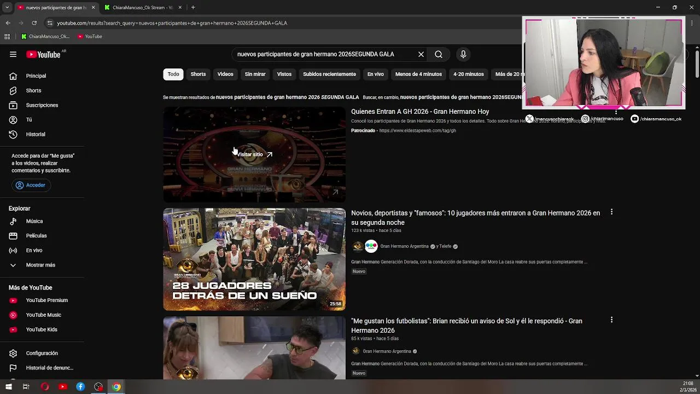Image resolution: width=700 pixels, height=394 pixels.
Task: Open Chrome from the taskbar
Action: coord(116,387)
